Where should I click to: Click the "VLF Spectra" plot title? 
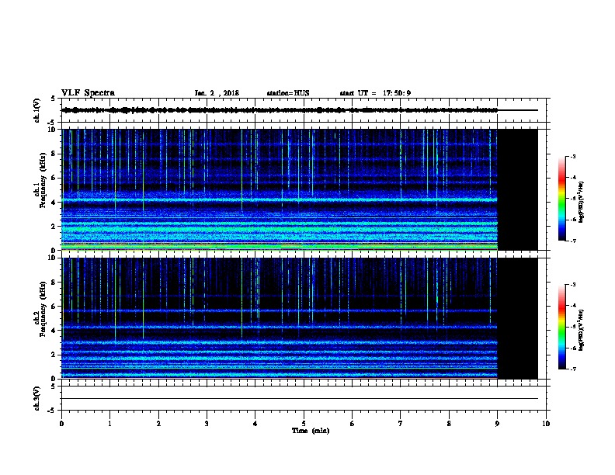click(x=88, y=93)
